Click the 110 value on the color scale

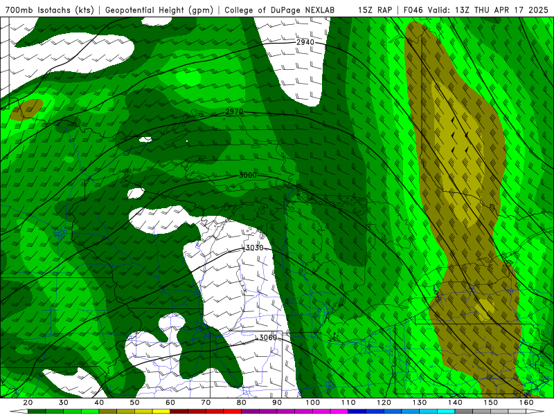click(x=348, y=403)
